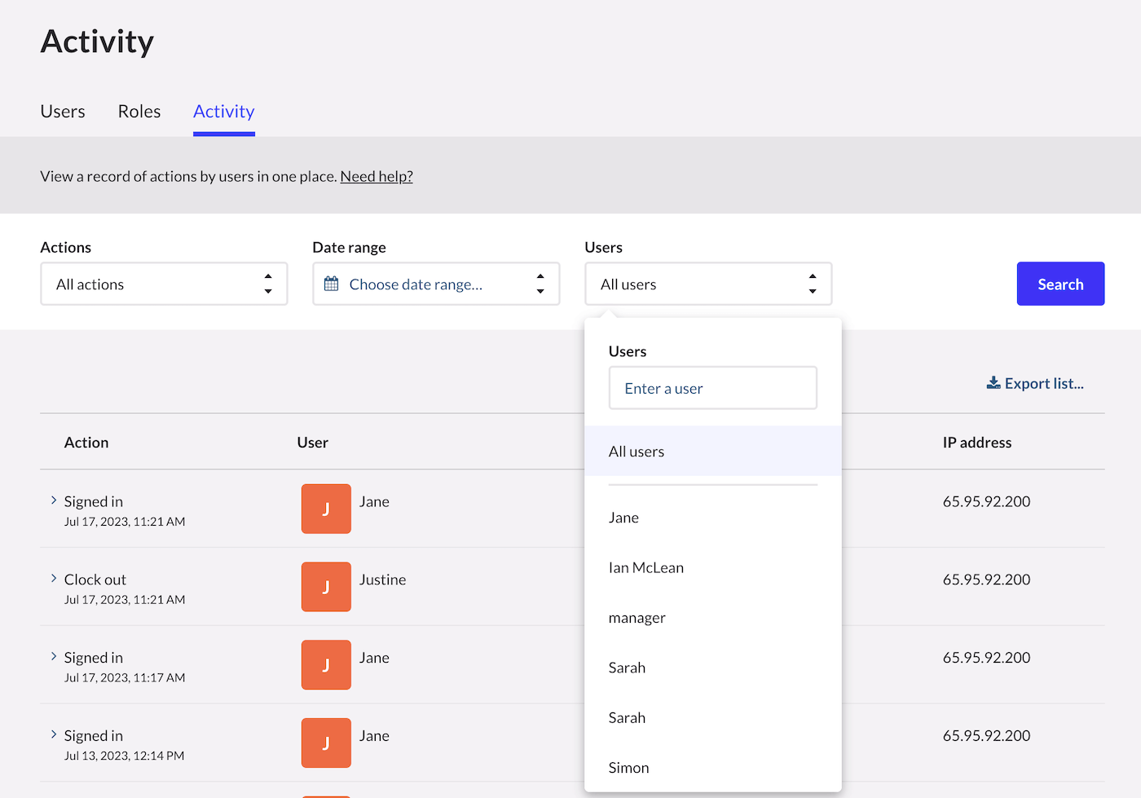Collapse the All users dropdown
This screenshot has width=1141, height=798.
click(x=708, y=284)
